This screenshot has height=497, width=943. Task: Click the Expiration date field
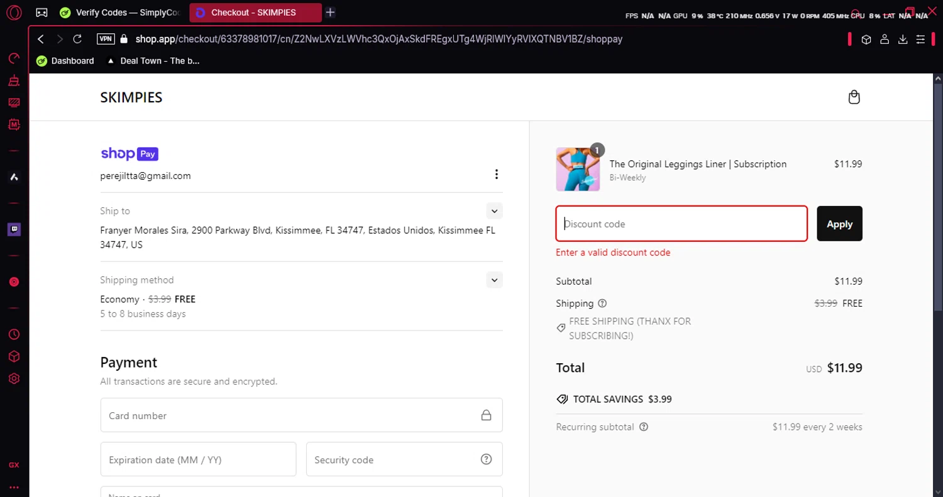[198, 459]
